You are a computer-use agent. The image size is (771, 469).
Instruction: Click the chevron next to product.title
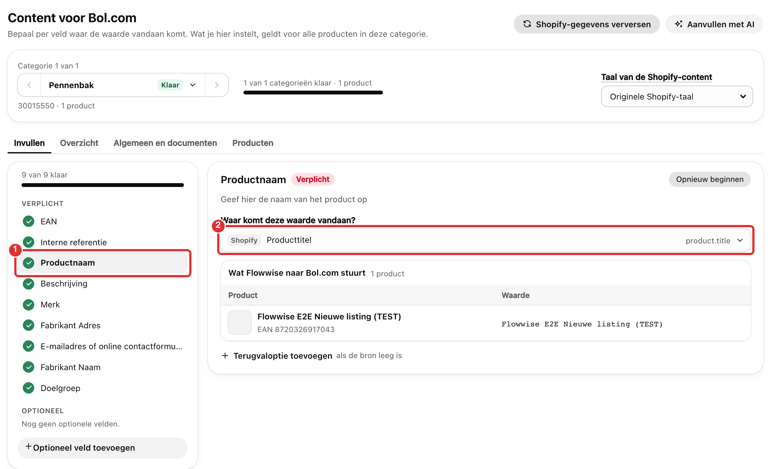740,240
